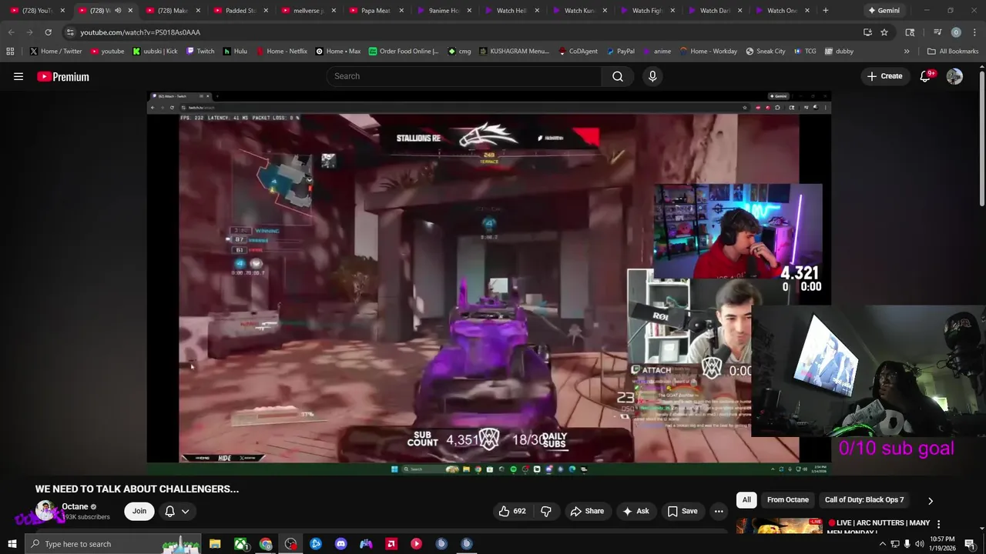Open the Octane channel name link
986x554 pixels.
tap(75, 506)
